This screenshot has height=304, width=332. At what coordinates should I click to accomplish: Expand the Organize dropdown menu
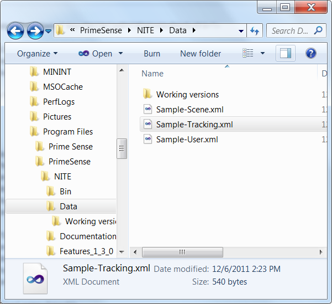(37, 54)
